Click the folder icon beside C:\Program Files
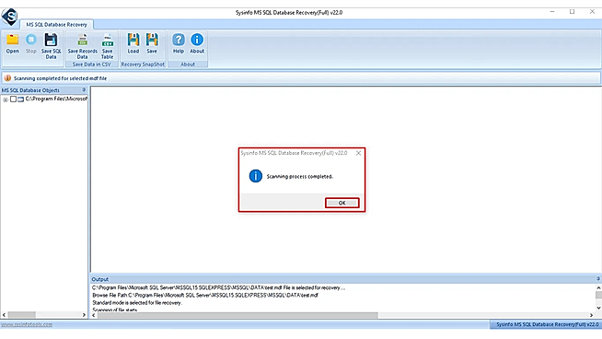The height and width of the screenshot is (339, 602). click(21, 99)
